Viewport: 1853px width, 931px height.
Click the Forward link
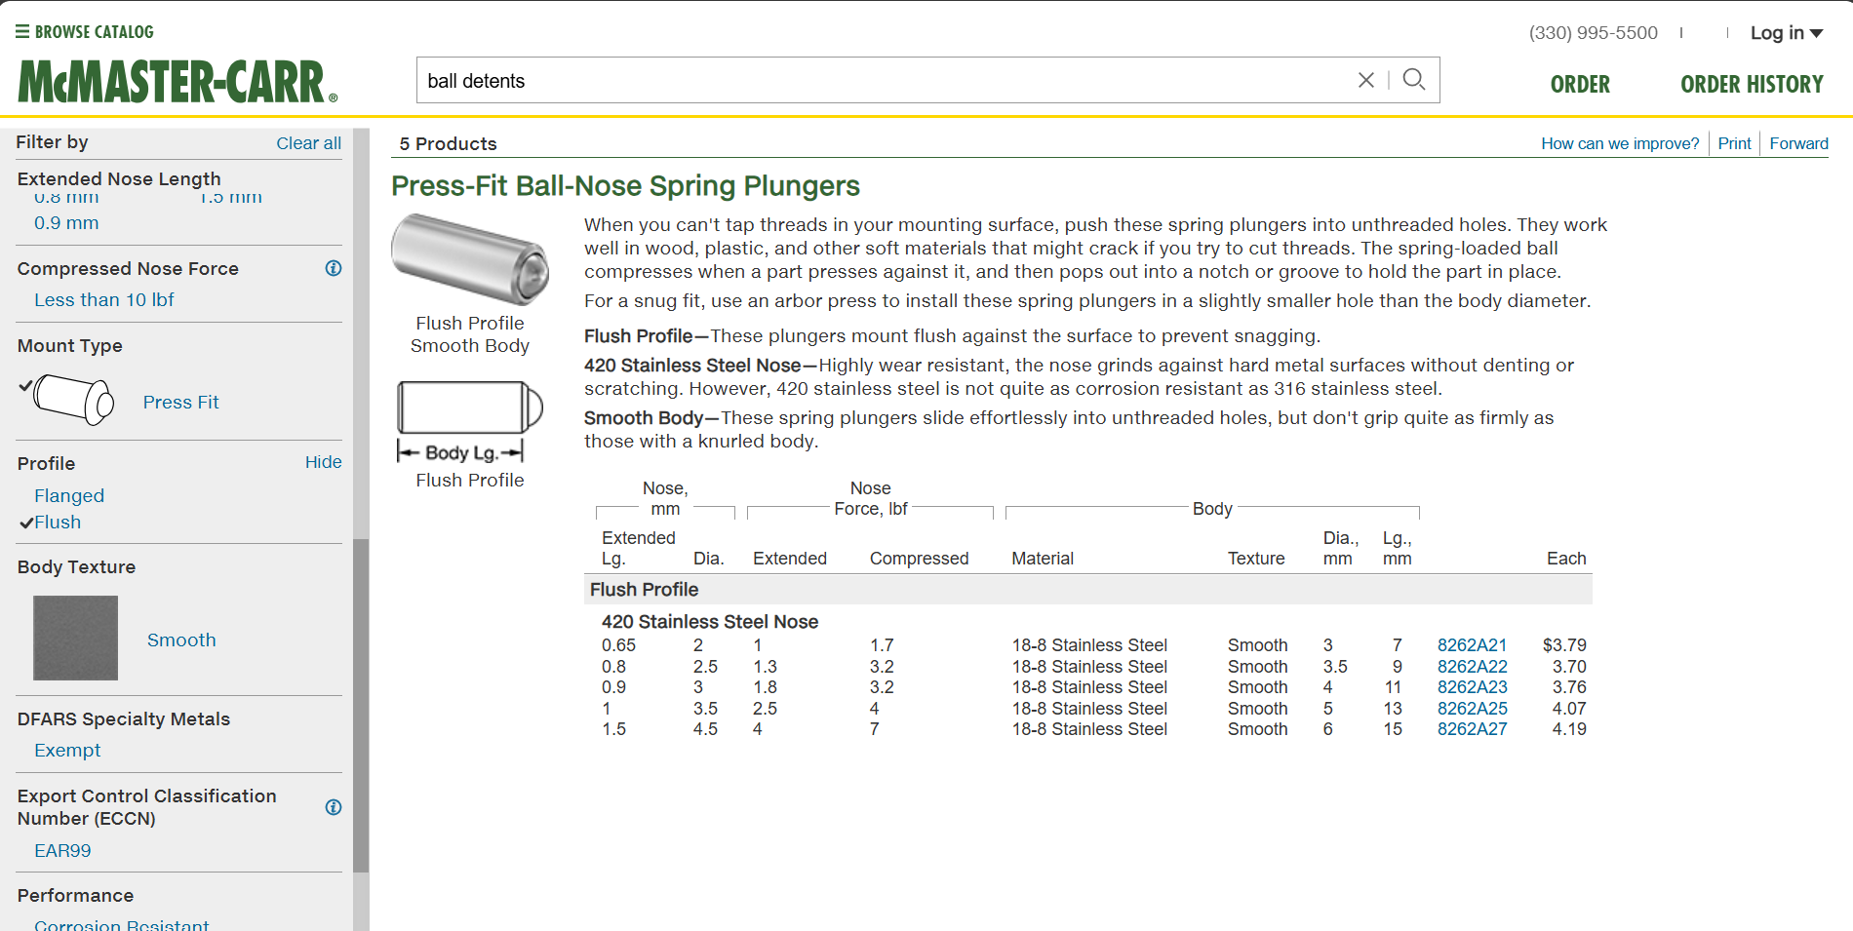click(1798, 143)
